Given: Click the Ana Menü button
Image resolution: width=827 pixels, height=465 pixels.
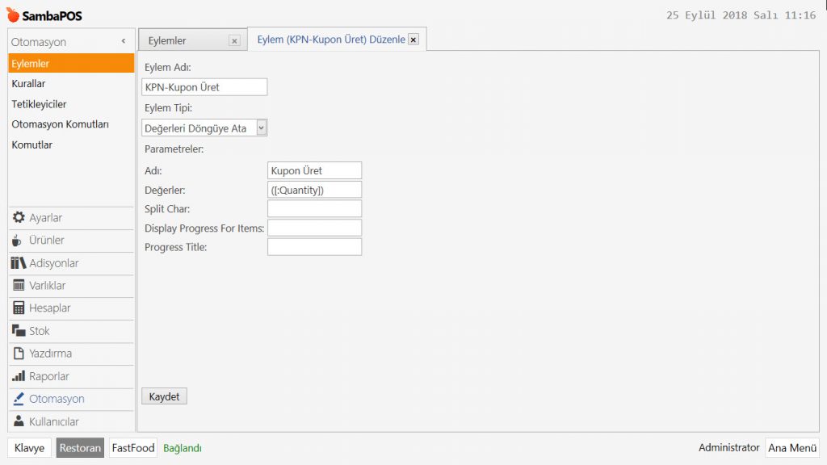Looking at the screenshot, I should pyautogui.click(x=791, y=448).
